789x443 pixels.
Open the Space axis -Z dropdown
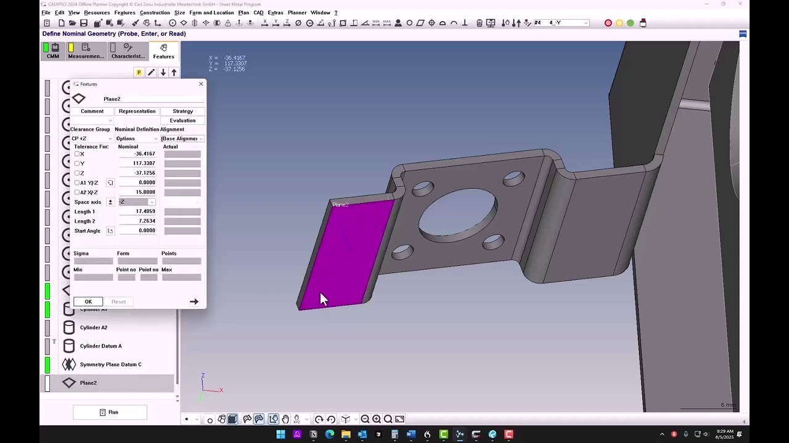pyautogui.click(x=137, y=202)
